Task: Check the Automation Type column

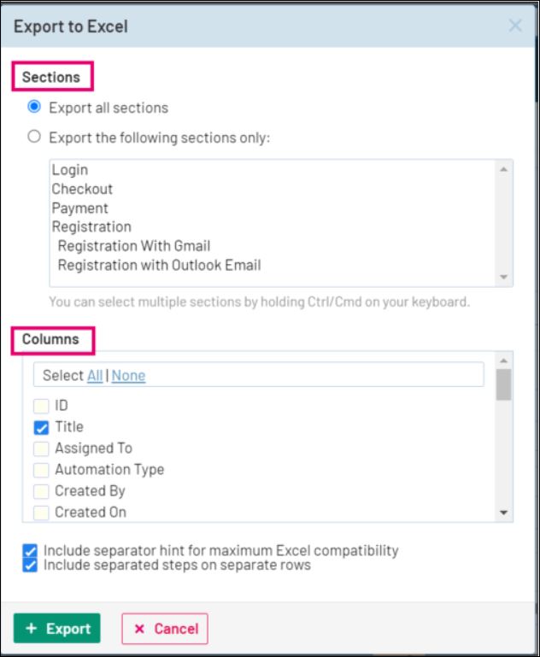Action: [x=41, y=470]
